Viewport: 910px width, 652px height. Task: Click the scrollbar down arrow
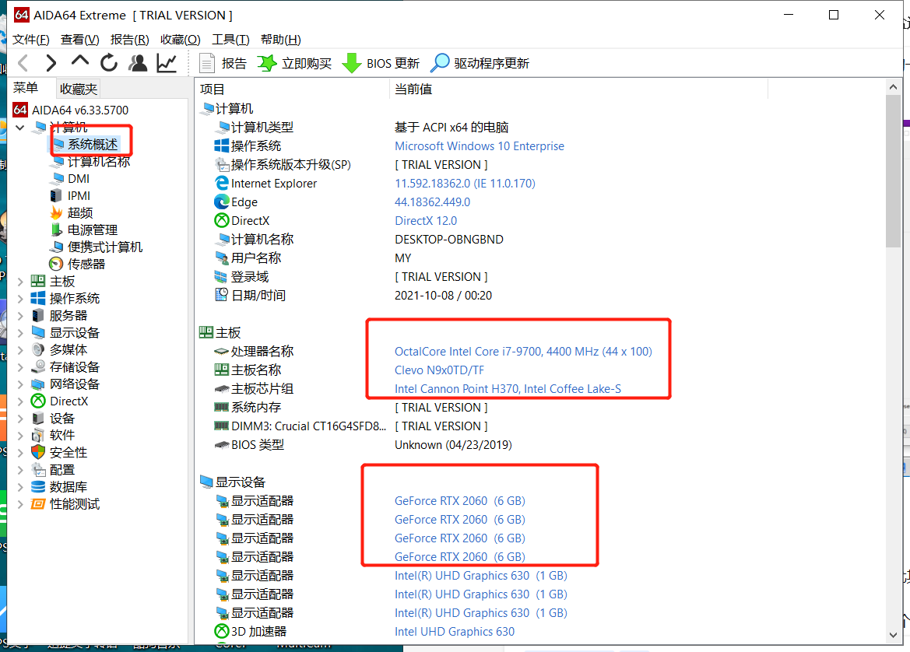[x=893, y=635]
